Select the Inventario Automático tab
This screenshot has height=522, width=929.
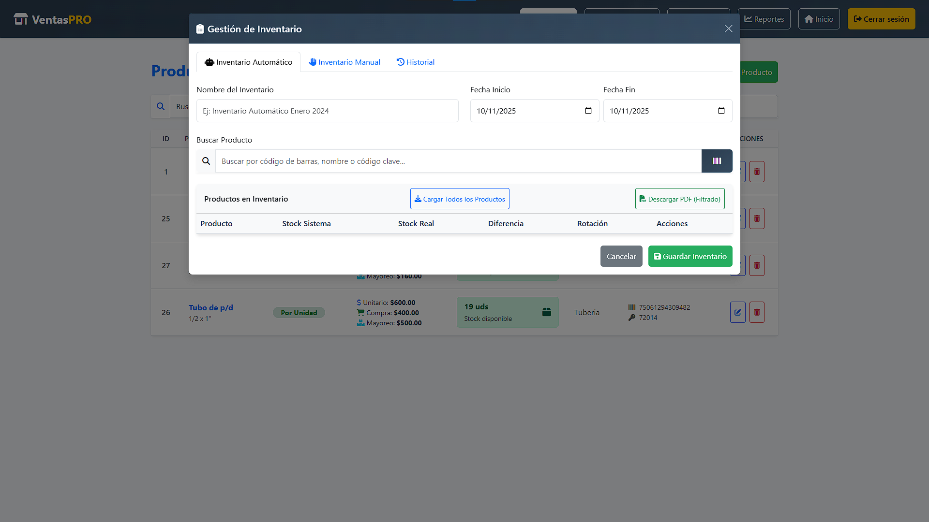click(x=248, y=62)
